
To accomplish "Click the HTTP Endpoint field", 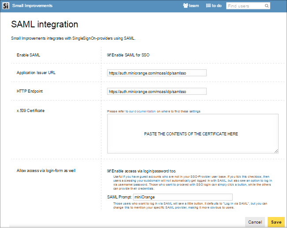I will [x=157, y=91].
